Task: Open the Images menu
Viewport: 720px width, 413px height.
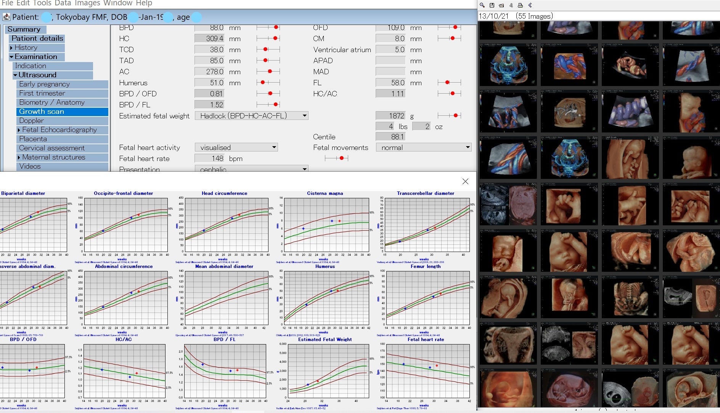Action: tap(87, 3)
